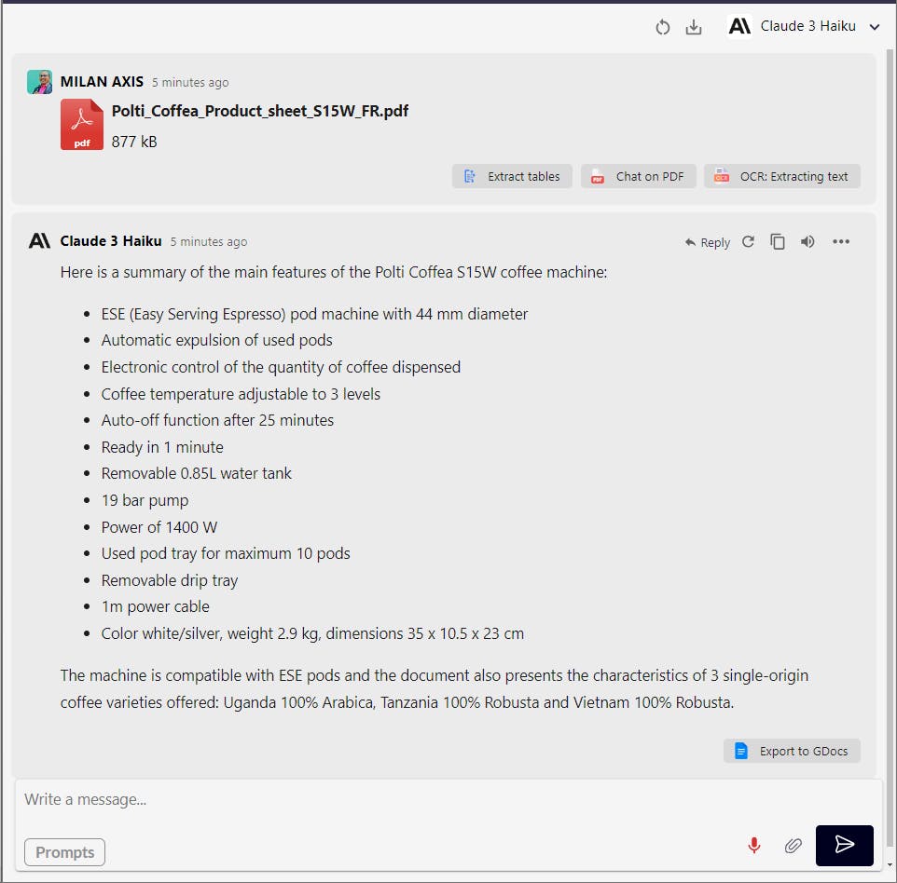
Task: Read the response aloud with the speaker icon
Action: click(x=807, y=242)
